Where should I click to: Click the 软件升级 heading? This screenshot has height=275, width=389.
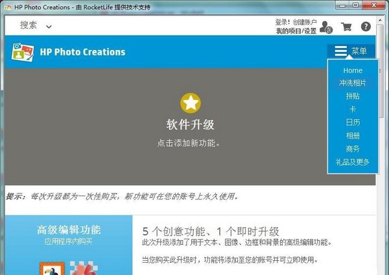(190, 124)
